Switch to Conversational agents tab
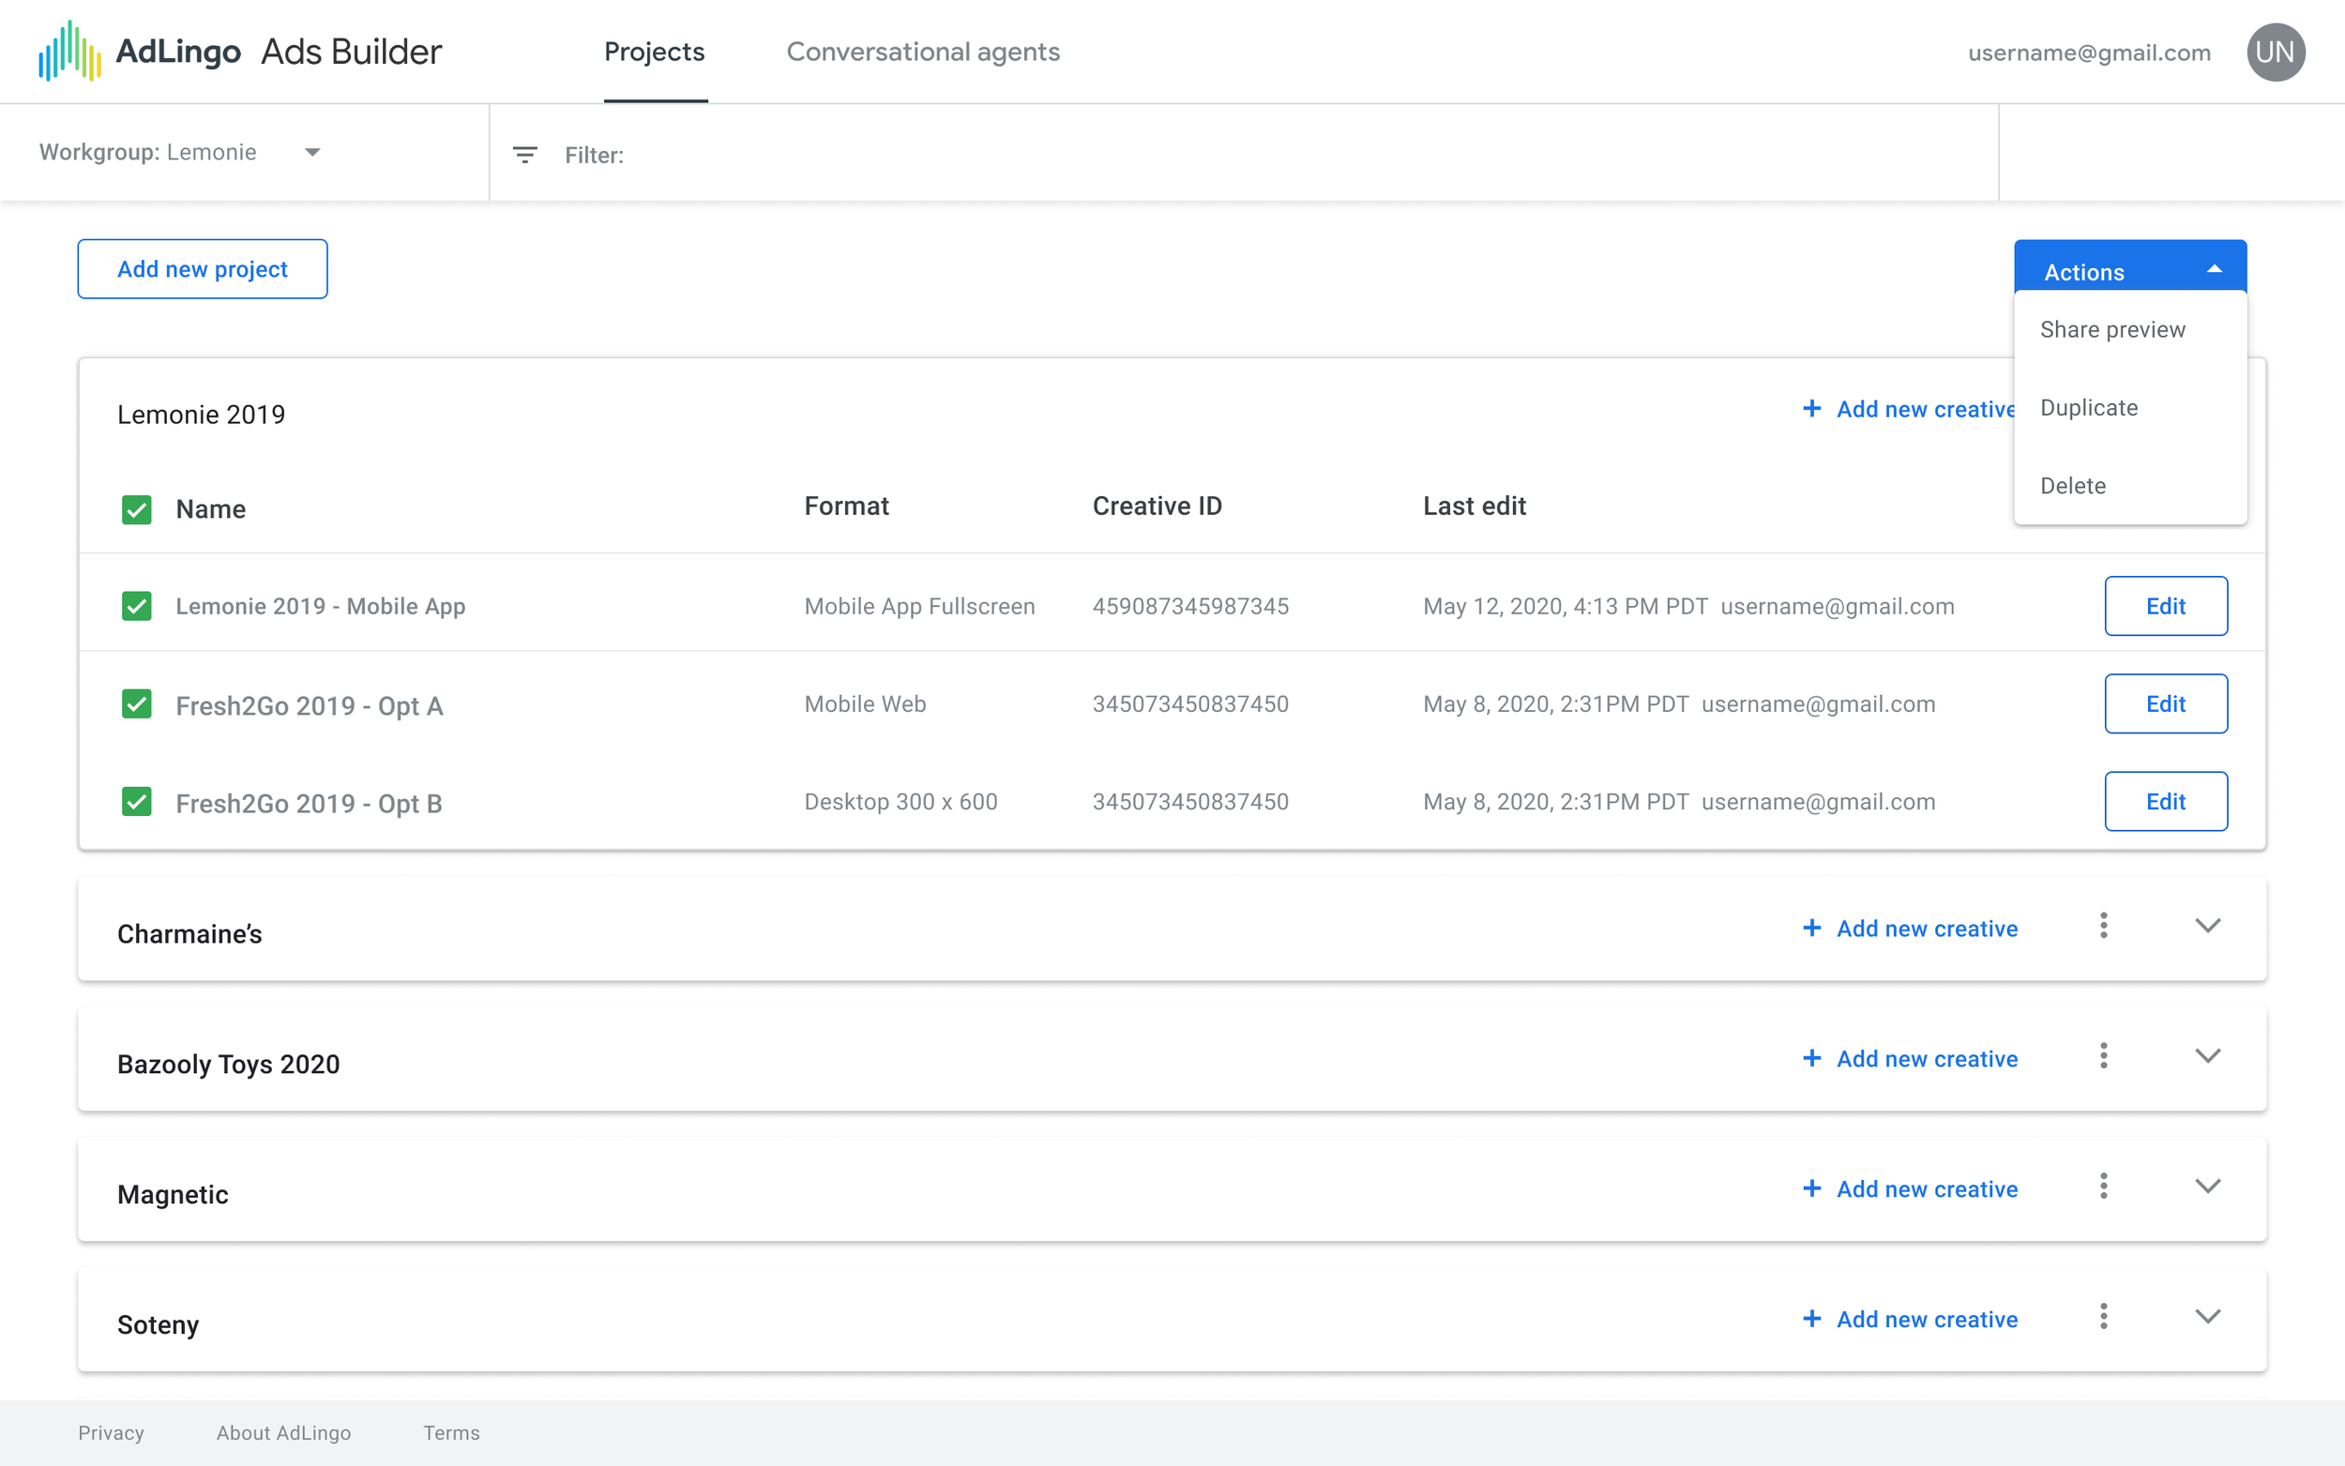2345x1466 pixels. coord(923,53)
